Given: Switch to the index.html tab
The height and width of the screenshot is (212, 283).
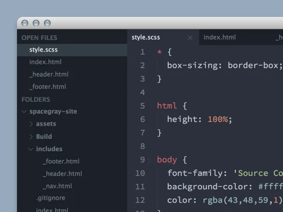Looking at the screenshot, I should tap(219, 37).
